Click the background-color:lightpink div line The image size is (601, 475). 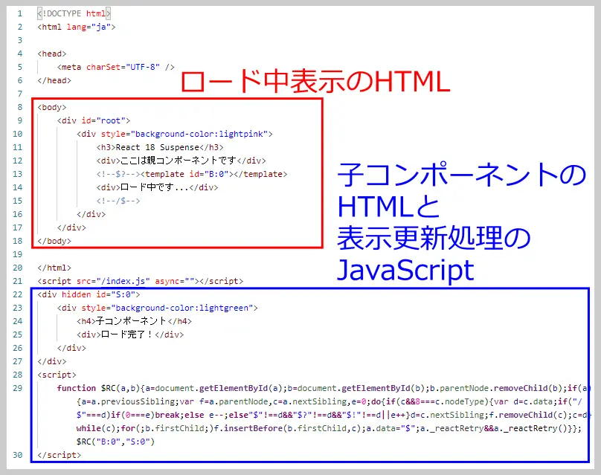click(174, 135)
